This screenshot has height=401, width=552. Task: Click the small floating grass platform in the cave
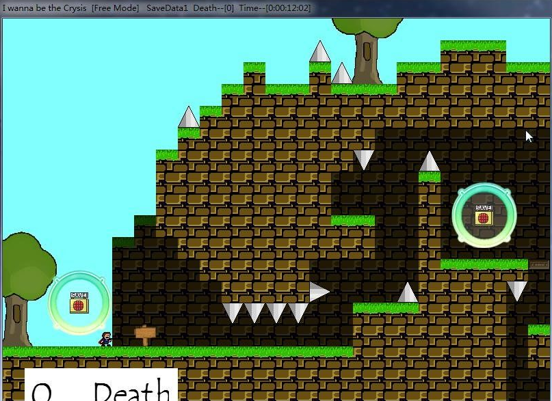(353, 221)
